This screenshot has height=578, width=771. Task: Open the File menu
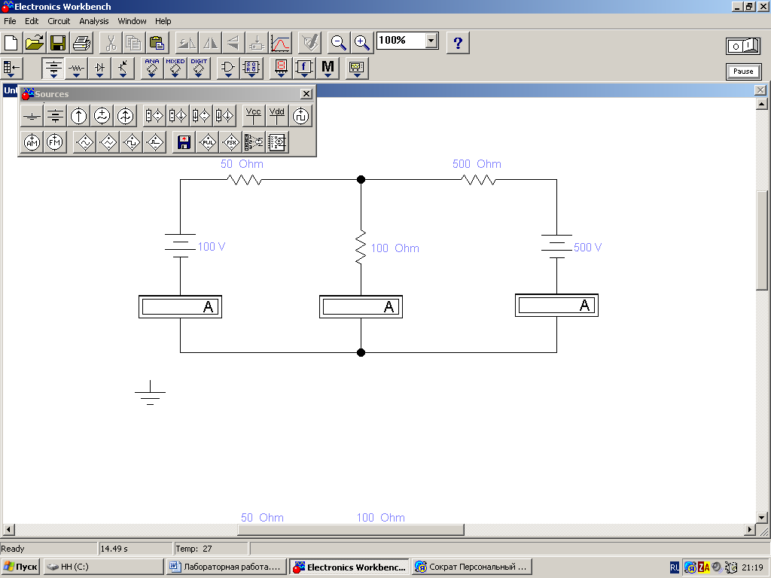[x=10, y=21]
